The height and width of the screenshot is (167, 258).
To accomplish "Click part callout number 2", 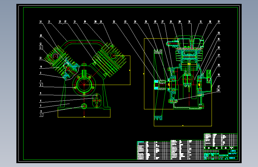I will point(41,111).
